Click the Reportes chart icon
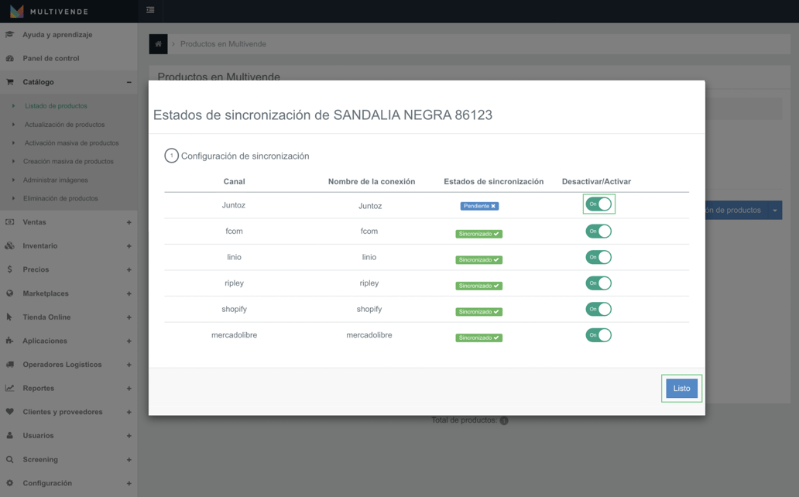This screenshot has height=497, width=799. pos(10,388)
